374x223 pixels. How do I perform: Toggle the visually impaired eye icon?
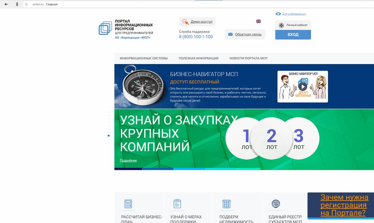[278, 14]
